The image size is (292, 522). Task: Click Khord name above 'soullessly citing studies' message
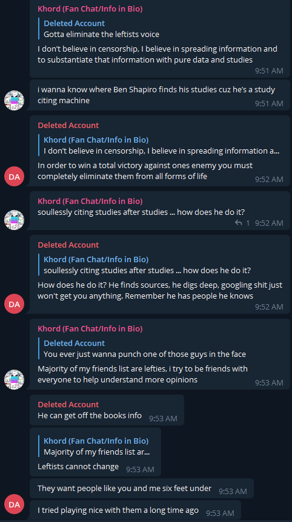pyautogui.click(x=90, y=201)
